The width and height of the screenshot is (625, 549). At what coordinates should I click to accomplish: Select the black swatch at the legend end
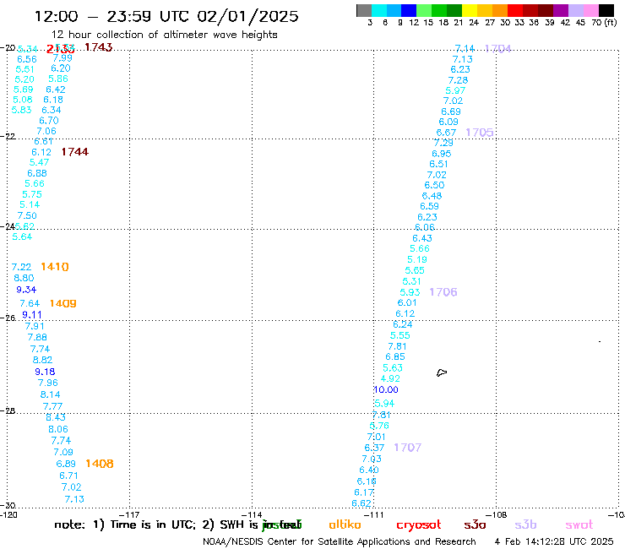(606, 10)
